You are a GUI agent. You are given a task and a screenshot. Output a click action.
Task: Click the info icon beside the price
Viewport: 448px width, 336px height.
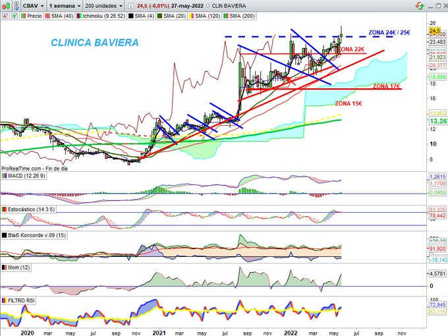tap(130, 6)
